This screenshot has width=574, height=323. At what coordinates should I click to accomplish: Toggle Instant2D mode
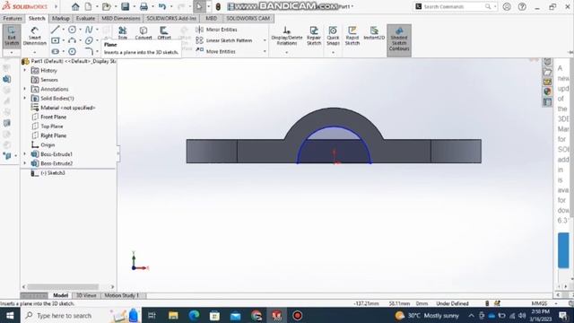374,33
